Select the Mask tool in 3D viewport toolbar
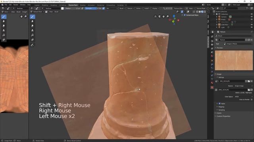This screenshot has height=142, width=254. click(x=33, y=39)
